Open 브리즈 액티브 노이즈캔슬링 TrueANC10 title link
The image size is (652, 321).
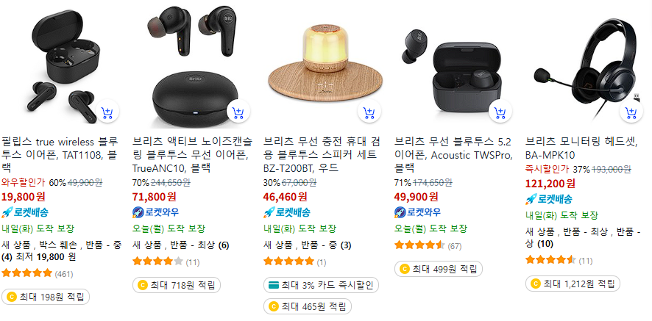point(192,155)
